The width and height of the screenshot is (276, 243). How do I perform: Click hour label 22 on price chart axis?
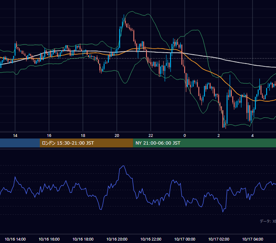pyautogui.click(x=151, y=136)
